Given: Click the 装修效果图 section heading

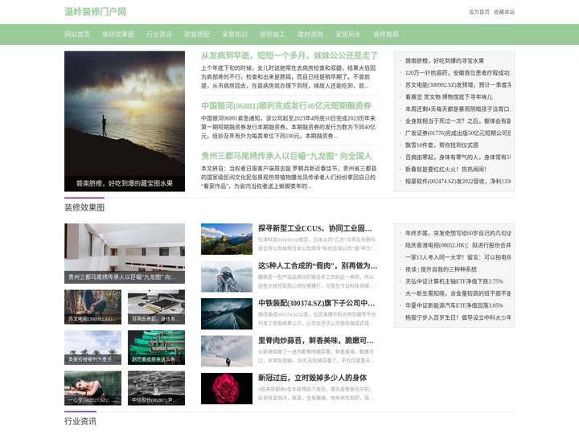Looking at the screenshot, I should [x=84, y=208].
